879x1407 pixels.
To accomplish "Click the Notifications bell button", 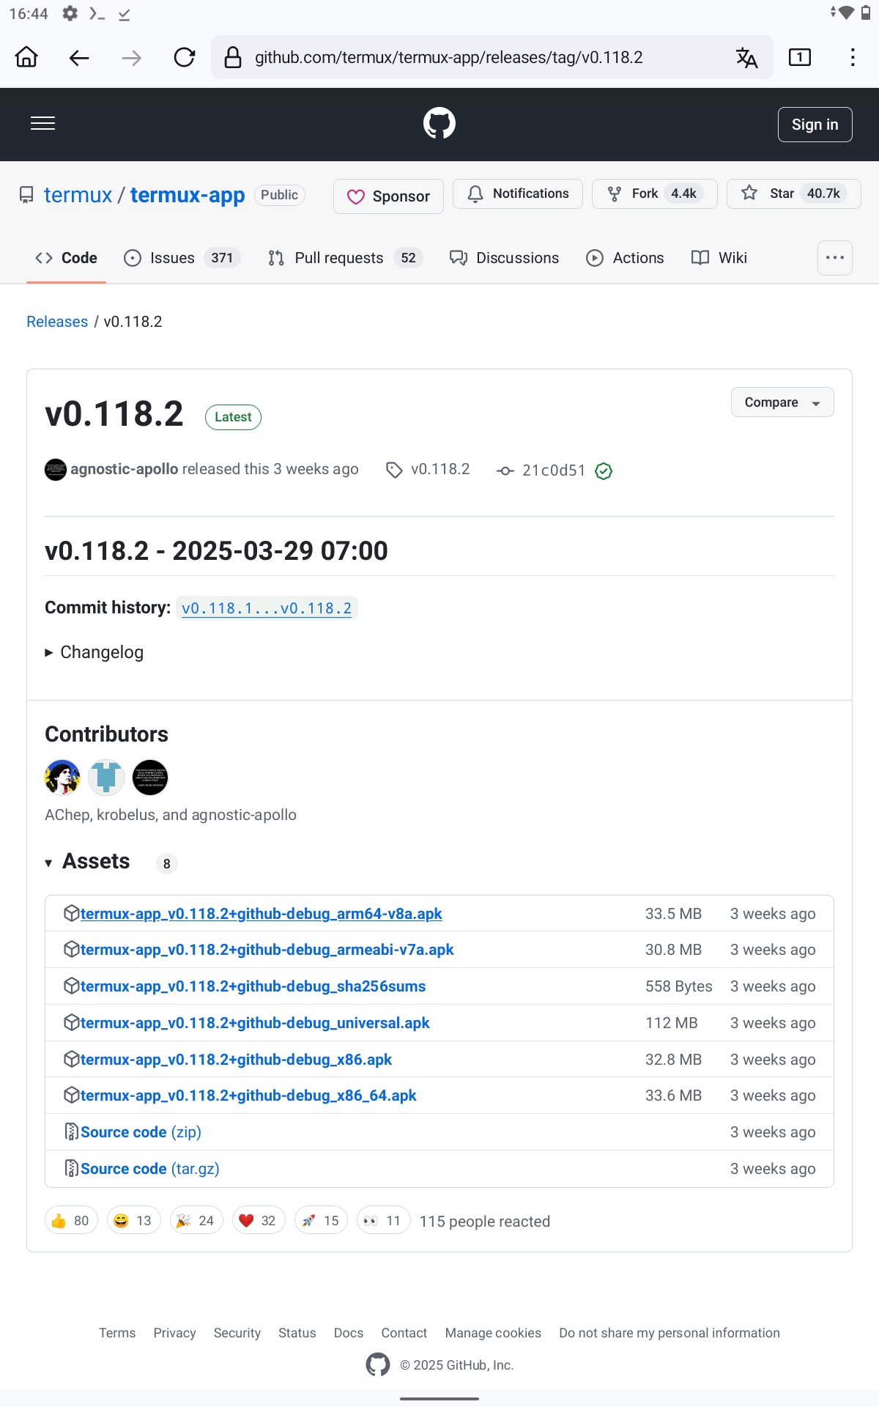I will 518,193.
